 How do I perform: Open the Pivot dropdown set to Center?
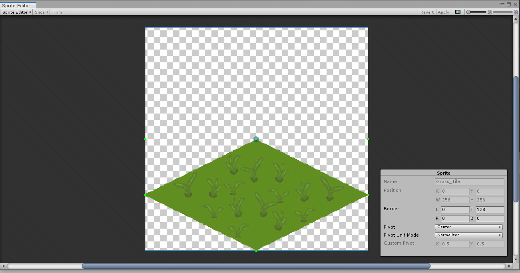pyautogui.click(x=468, y=227)
